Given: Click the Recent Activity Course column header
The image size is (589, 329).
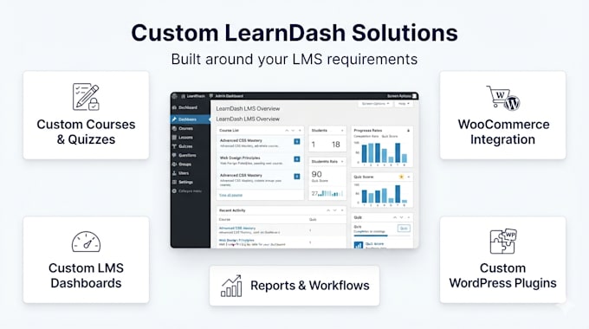Looking at the screenshot, I should click(224, 219).
